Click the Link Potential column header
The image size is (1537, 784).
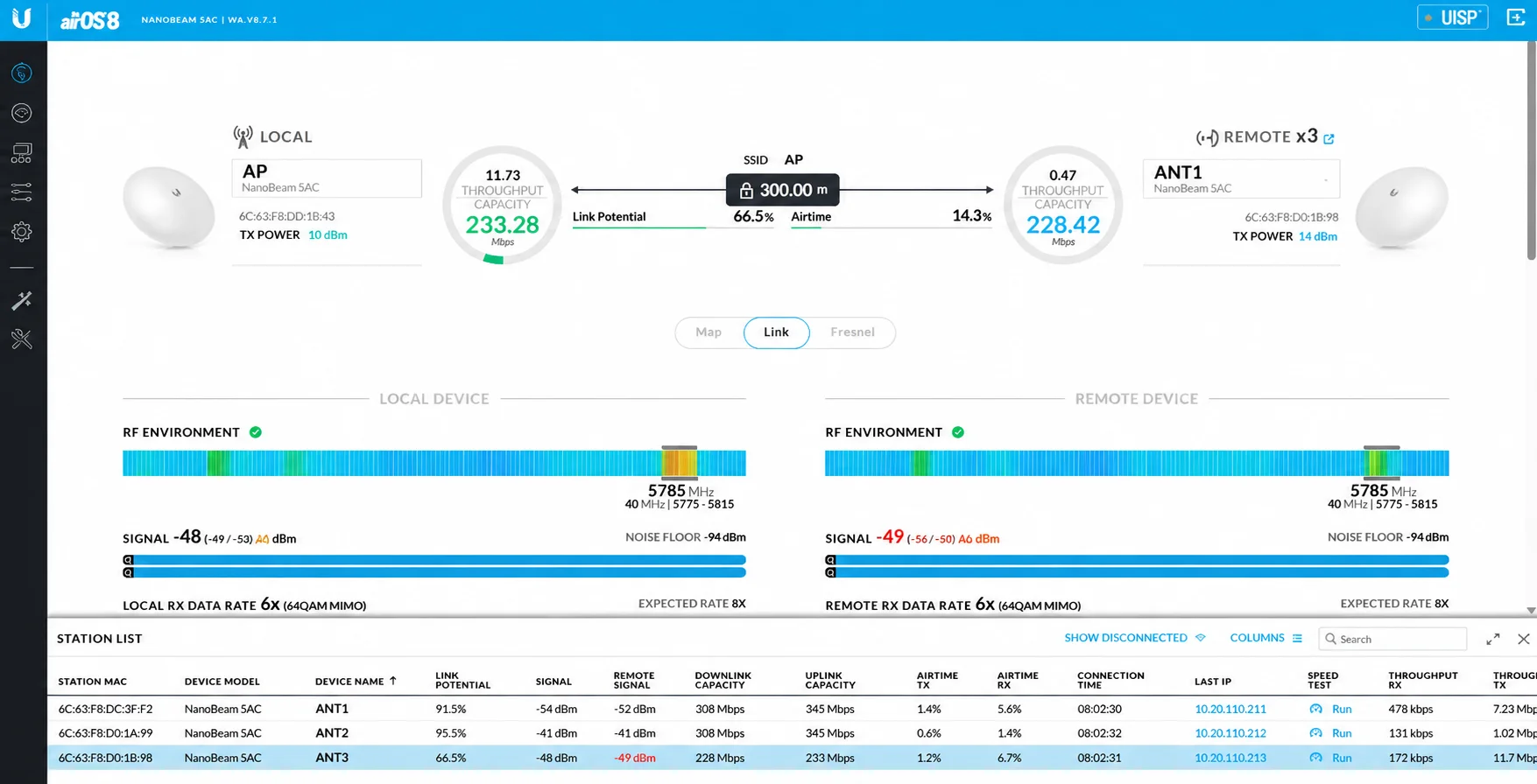pos(462,680)
